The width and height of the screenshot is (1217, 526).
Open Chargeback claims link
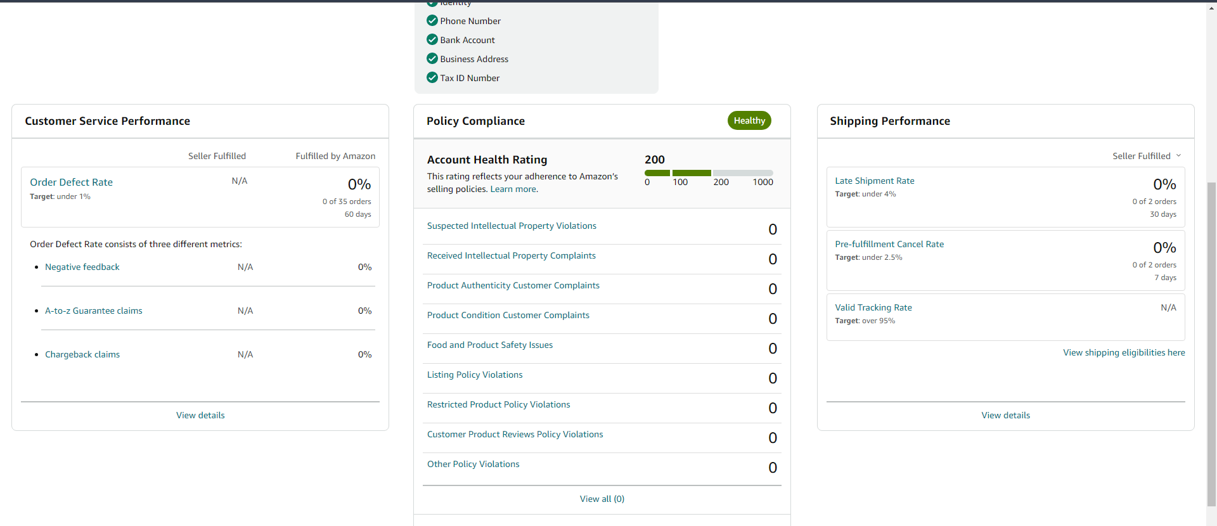pos(82,354)
